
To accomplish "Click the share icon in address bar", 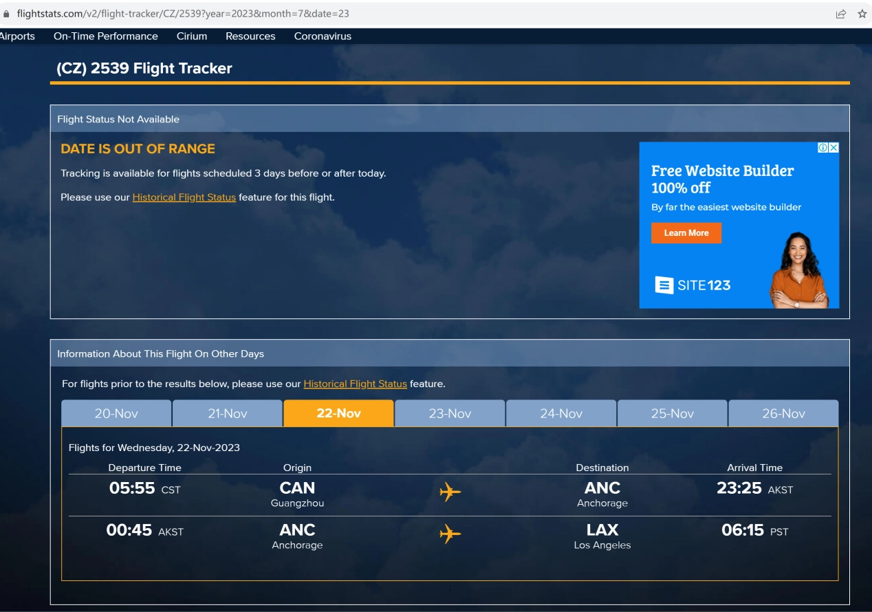I will 840,14.
